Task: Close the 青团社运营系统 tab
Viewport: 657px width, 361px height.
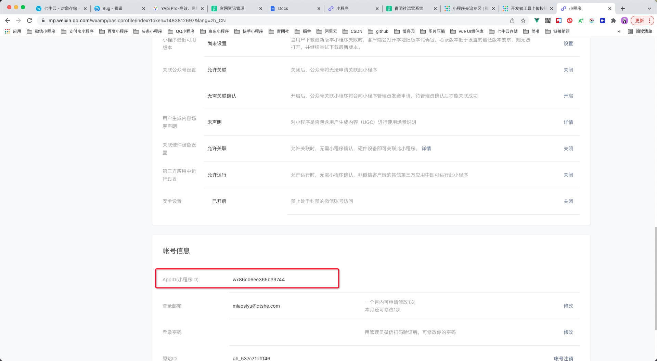Action: [436, 9]
